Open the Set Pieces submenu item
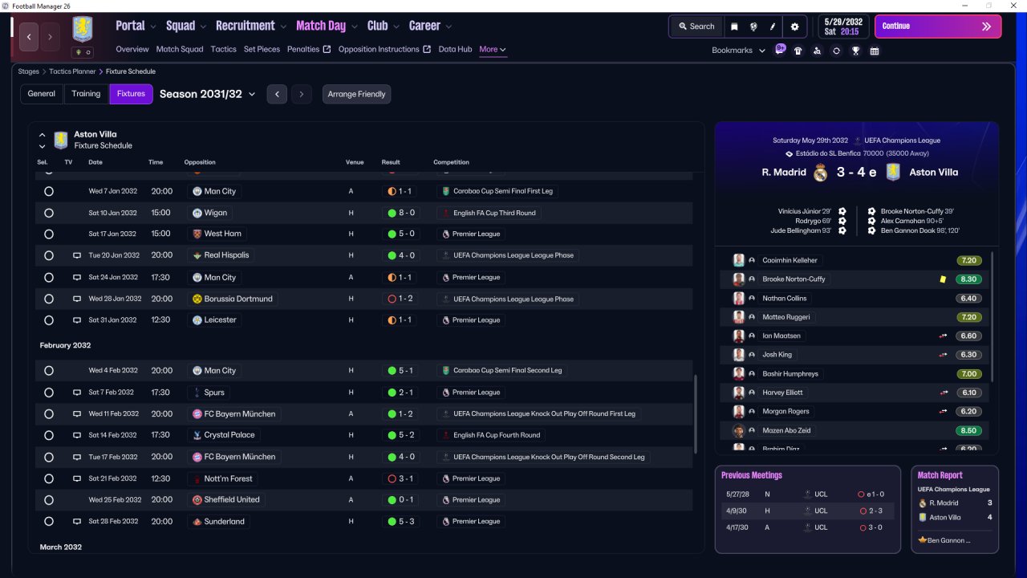Image resolution: width=1027 pixels, height=578 pixels. (262, 49)
